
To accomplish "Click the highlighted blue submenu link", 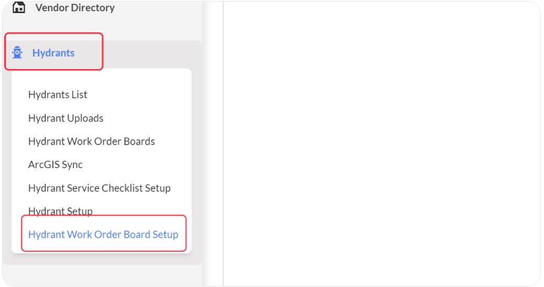I will click(x=103, y=234).
